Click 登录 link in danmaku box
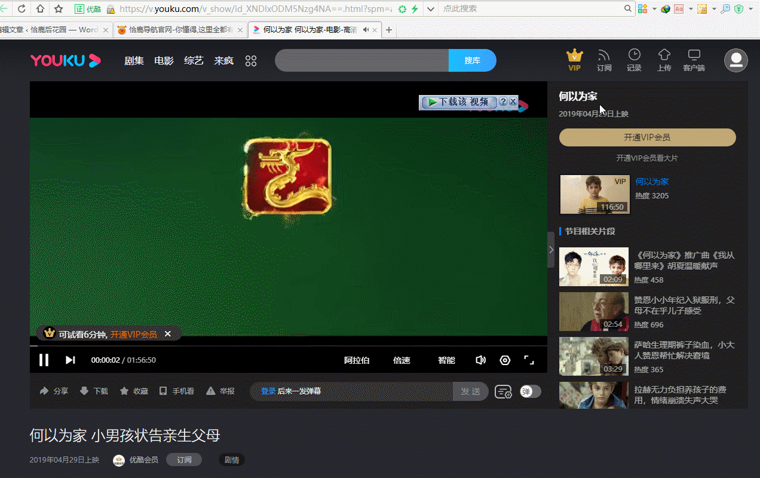Viewport: 760px width, 478px height. (x=268, y=391)
